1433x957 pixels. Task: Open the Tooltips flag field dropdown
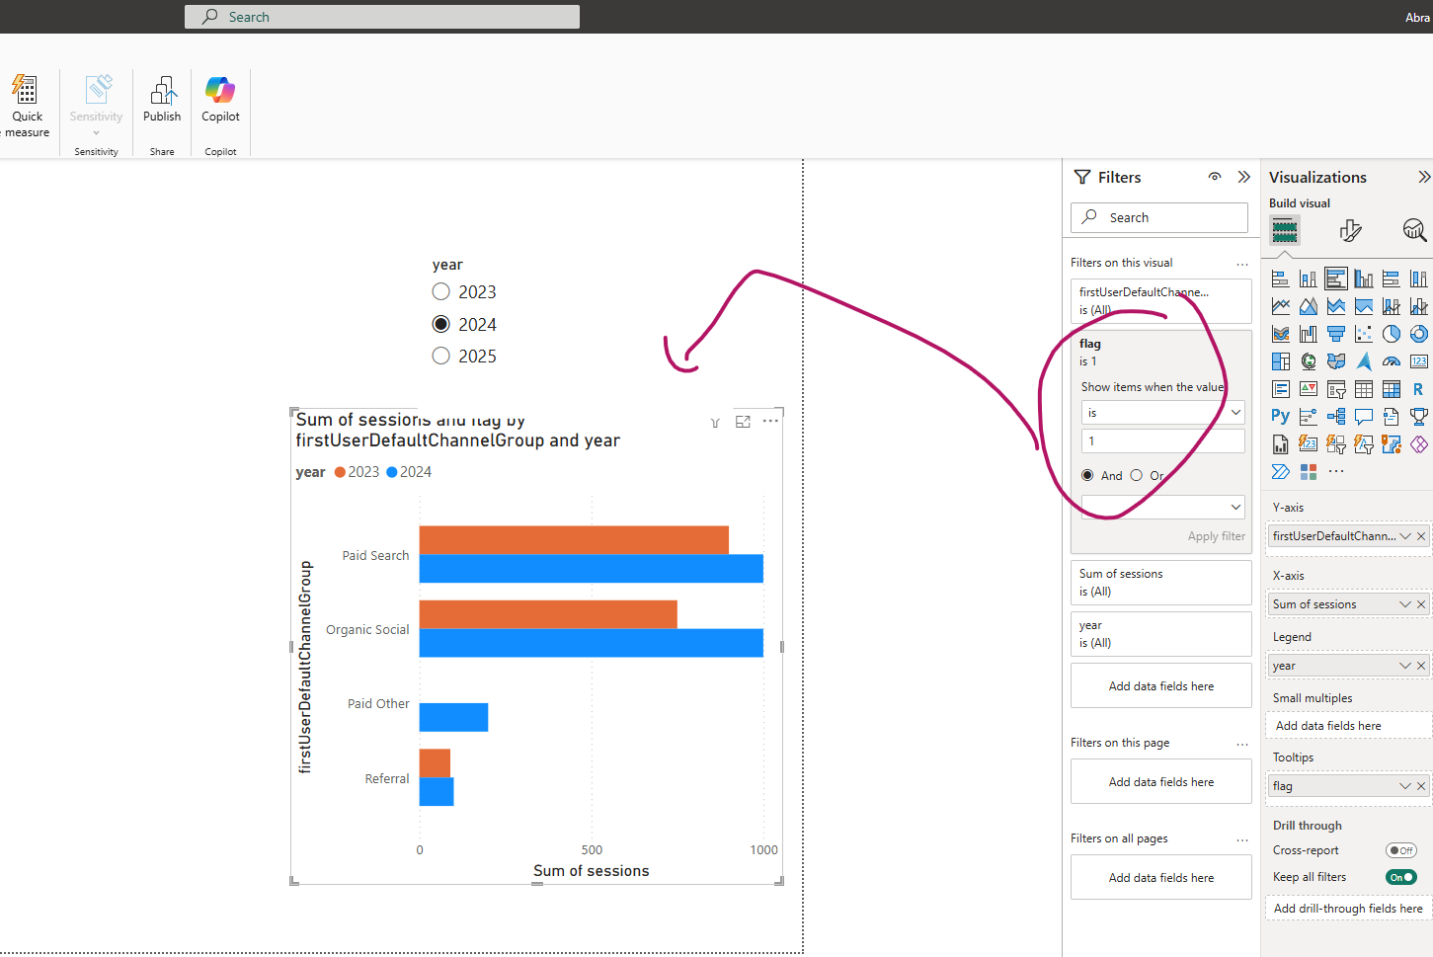coord(1405,786)
